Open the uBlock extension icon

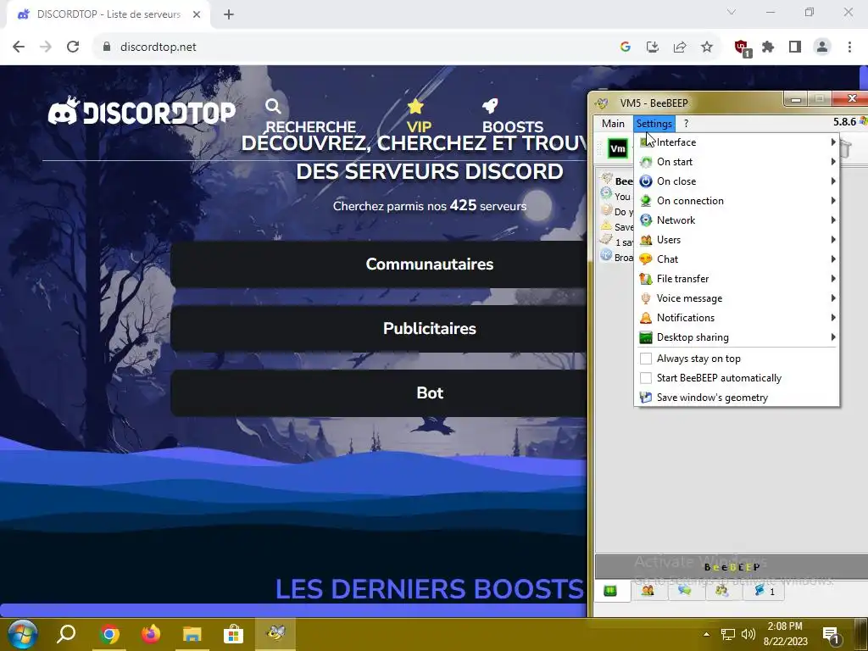click(742, 47)
